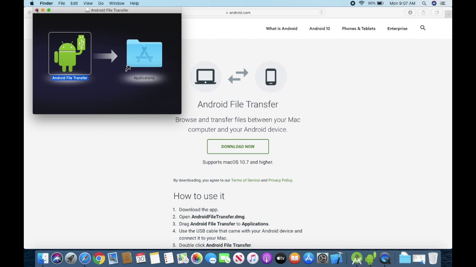Select the Android File Transfer app icon
The height and width of the screenshot is (267, 476).
[x=70, y=53]
